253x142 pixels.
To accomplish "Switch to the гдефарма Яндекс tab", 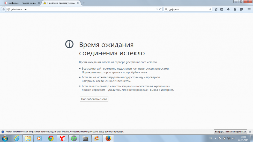I will 20,3.
